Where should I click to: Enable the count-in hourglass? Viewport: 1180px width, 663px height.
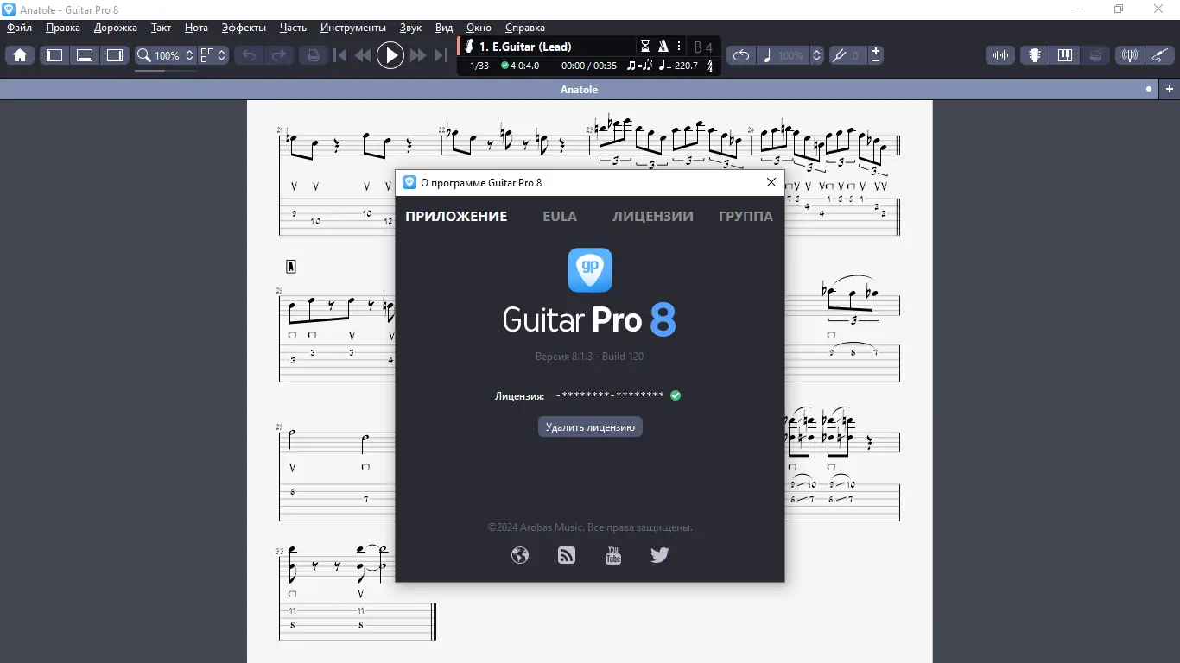click(x=645, y=47)
